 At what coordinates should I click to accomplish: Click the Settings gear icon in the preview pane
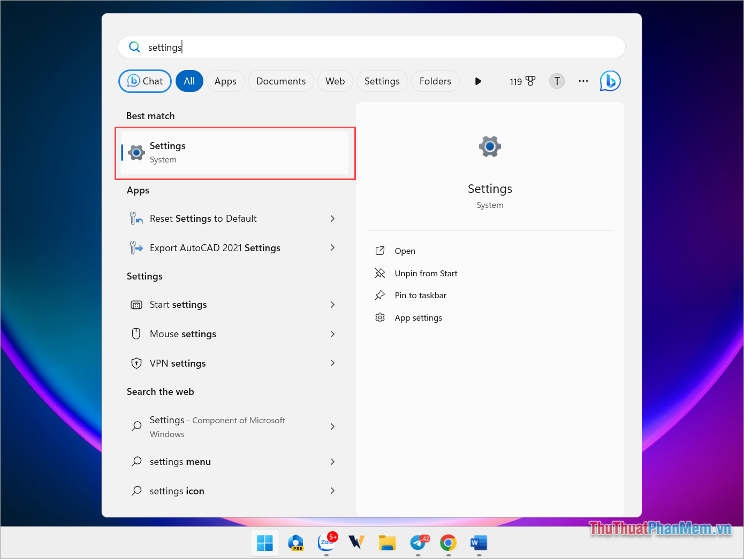pos(489,146)
